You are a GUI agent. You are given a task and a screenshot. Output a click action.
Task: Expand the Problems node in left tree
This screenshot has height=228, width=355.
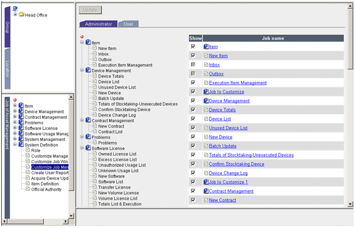15,123
